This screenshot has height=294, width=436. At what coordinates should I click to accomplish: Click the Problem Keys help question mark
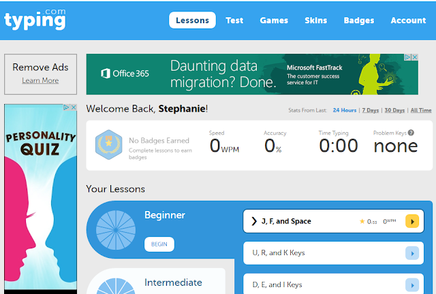[x=411, y=133]
